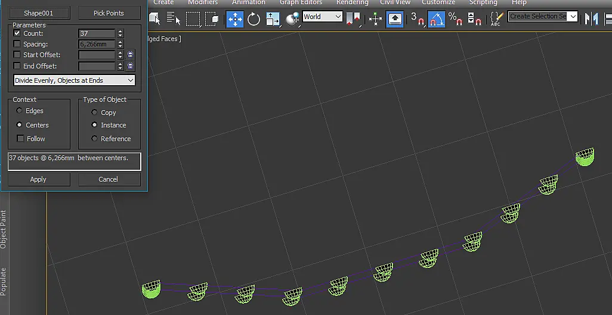
Task: Uncheck the Count checkbox
Action: point(17,33)
